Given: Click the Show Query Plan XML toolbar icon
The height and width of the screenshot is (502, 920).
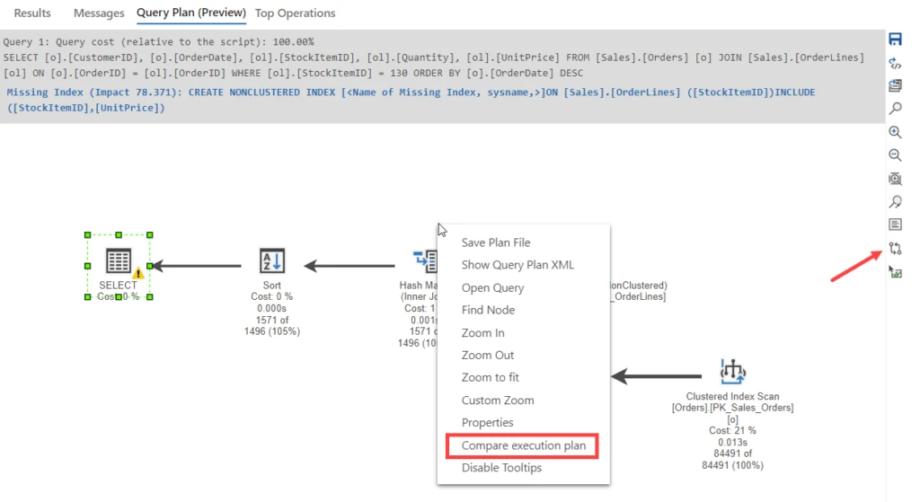Looking at the screenshot, I should 895,63.
